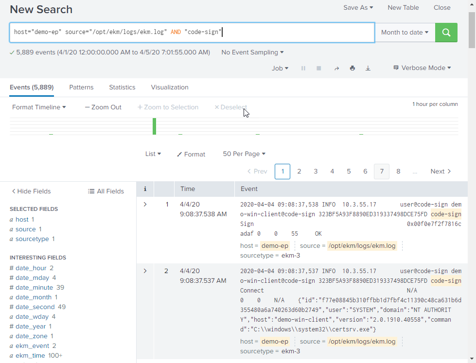Open List view dropdown
The width and height of the screenshot is (476, 363).
[153, 154]
